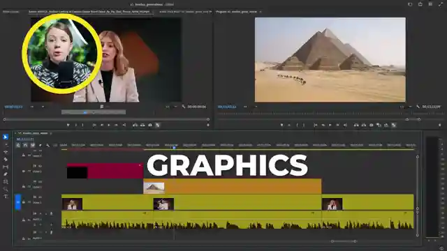This screenshot has width=447, height=251.
Task: Select the Pen tool
Action: [6, 174]
